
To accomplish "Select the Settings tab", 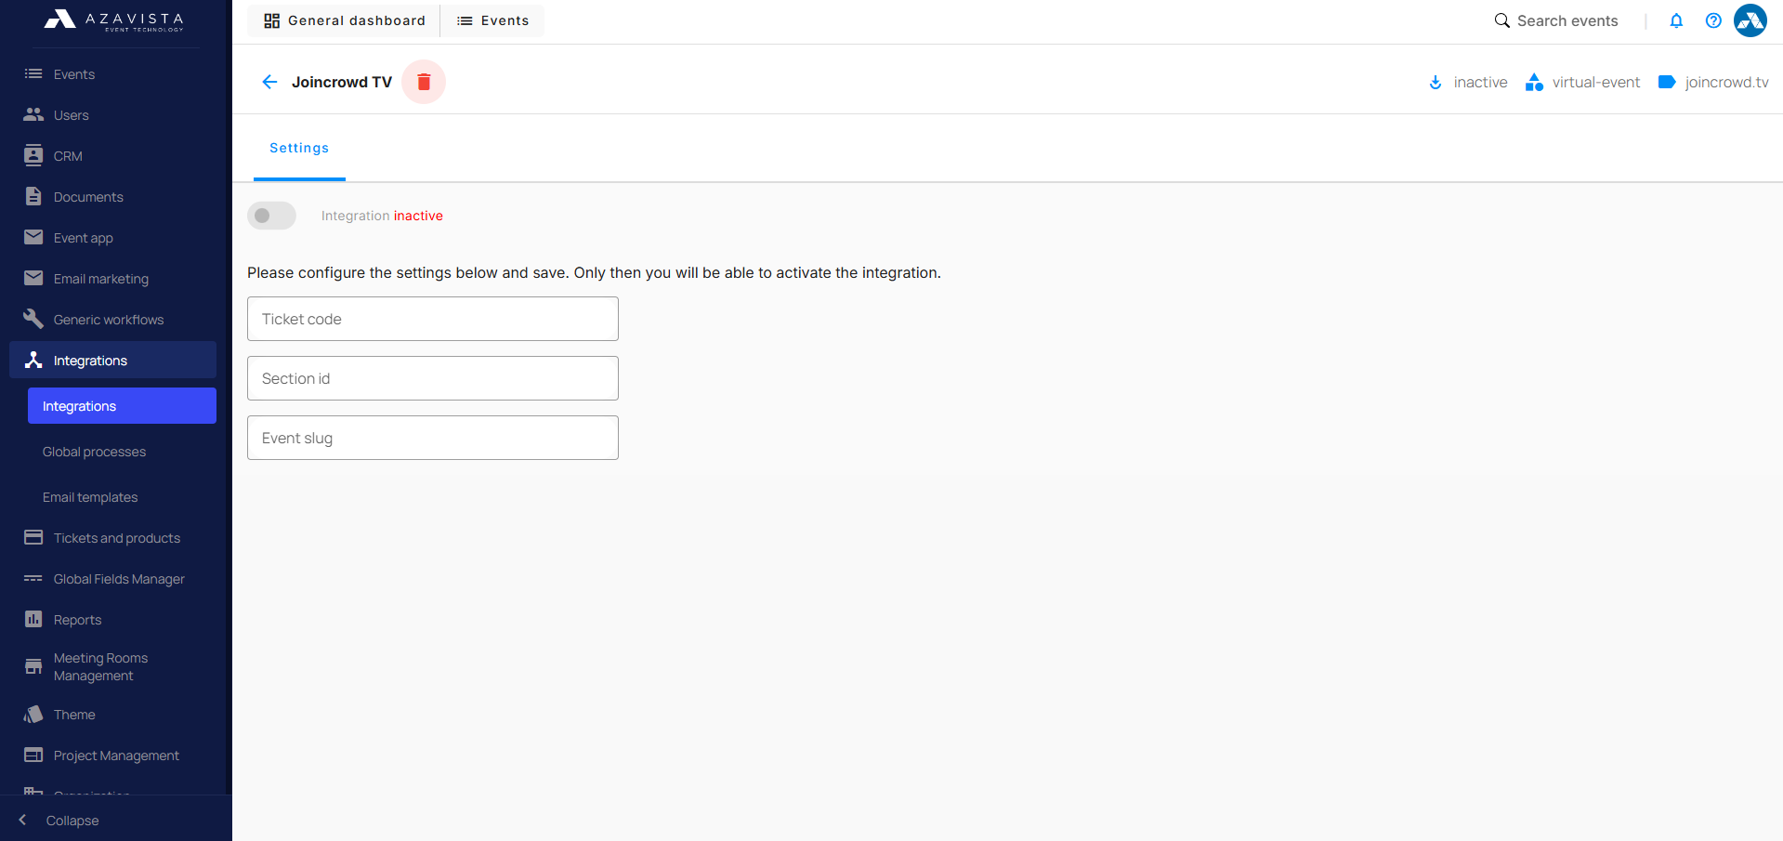I will click(x=299, y=148).
